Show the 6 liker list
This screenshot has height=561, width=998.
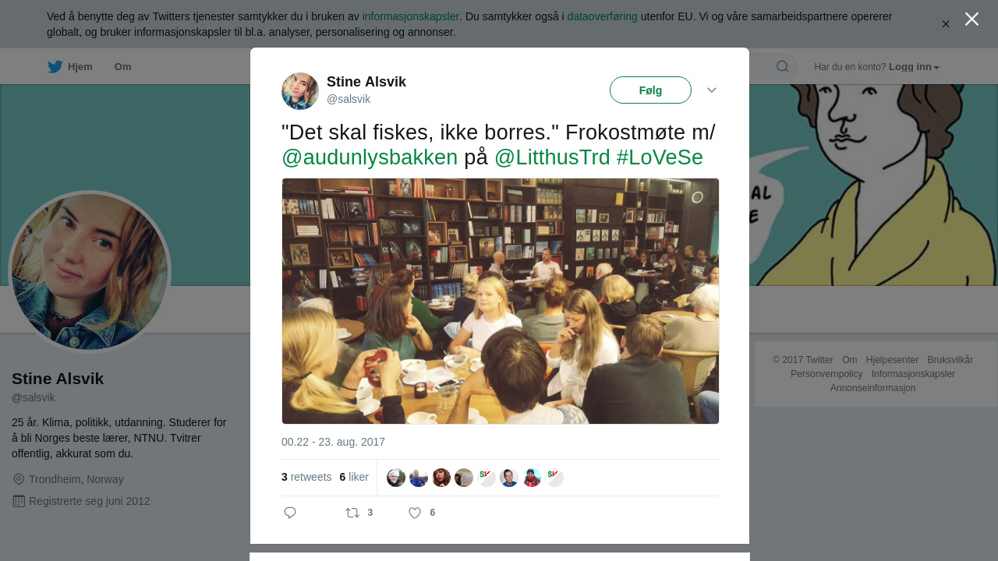[x=354, y=477]
